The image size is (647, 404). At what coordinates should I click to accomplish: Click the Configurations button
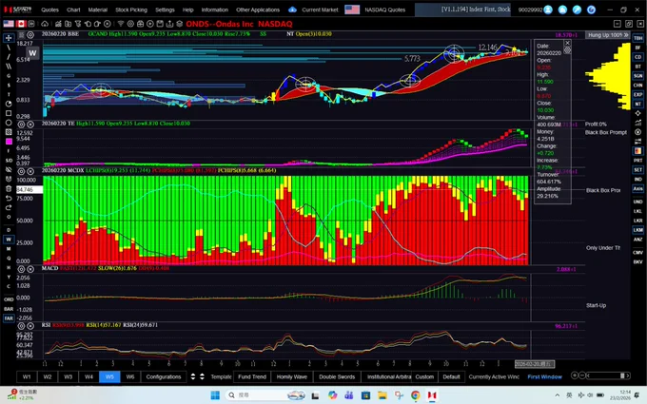[x=164, y=376]
